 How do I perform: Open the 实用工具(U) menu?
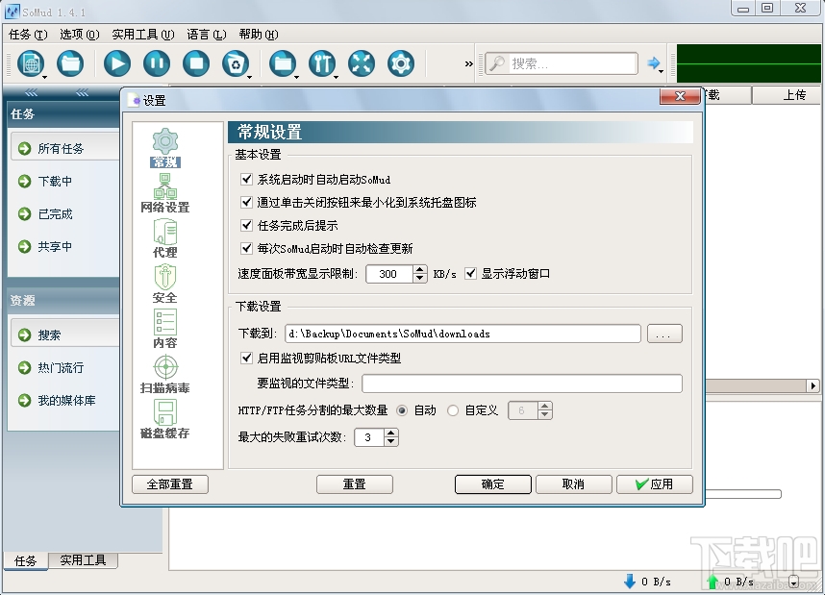[x=143, y=35]
